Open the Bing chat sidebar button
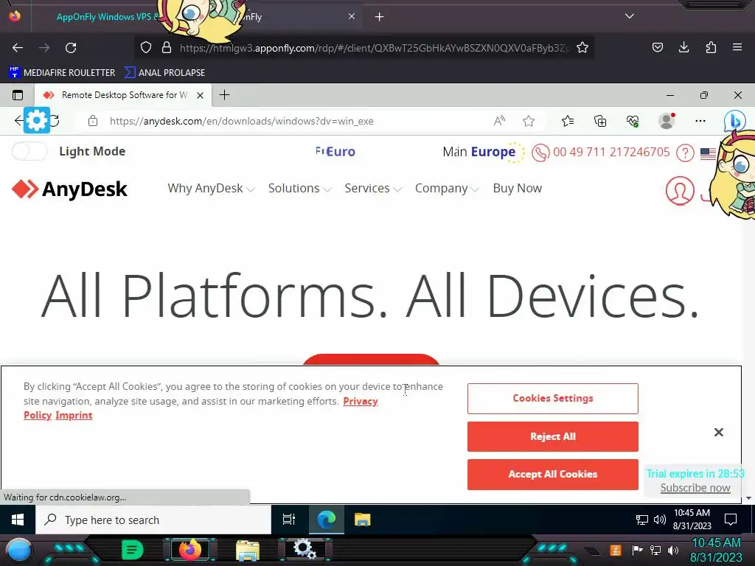 click(x=734, y=121)
